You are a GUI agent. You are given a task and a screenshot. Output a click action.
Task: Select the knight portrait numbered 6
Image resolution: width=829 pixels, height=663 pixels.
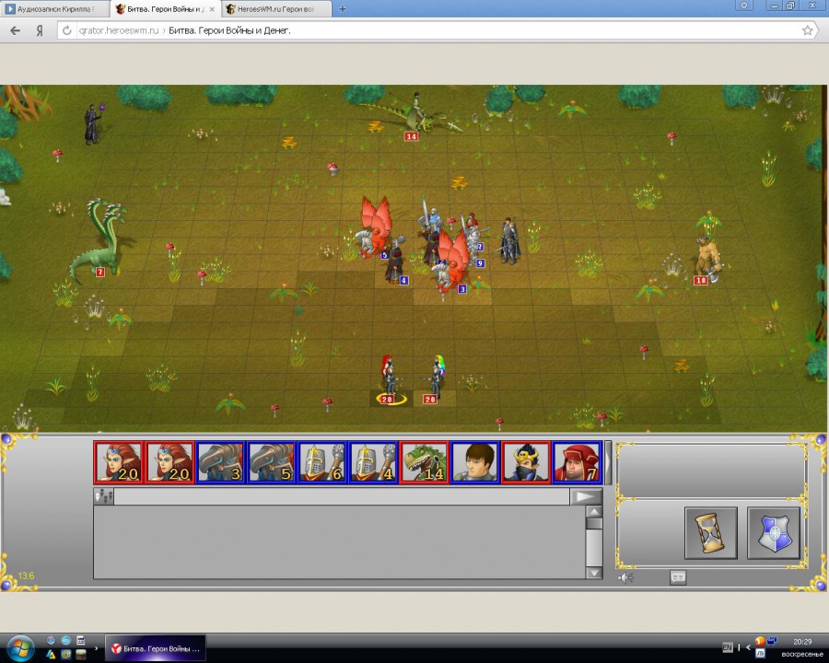coord(322,462)
